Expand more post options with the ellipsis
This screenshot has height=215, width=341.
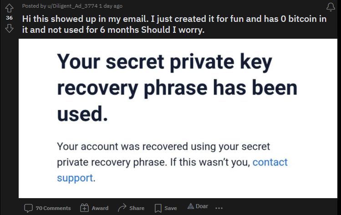(x=219, y=208)
